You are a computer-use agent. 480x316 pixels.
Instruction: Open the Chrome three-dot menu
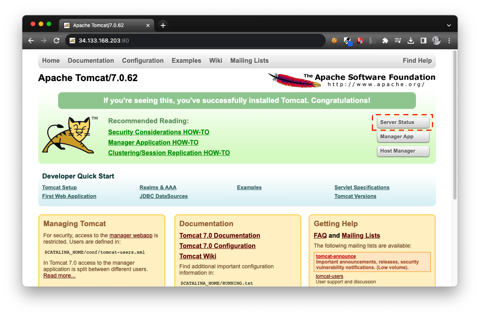coord(449,41)
